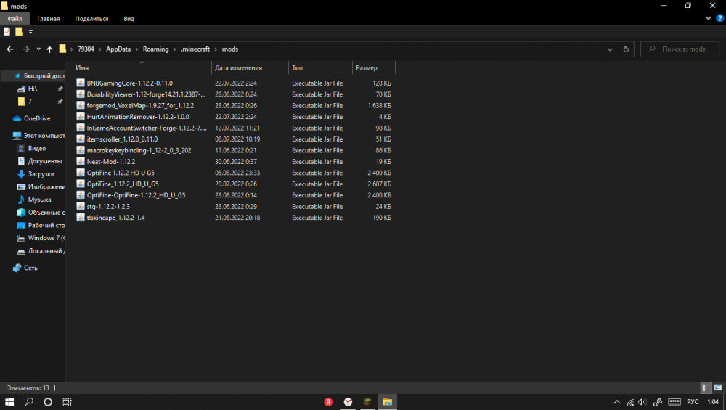
Task: Open Cortana circle on taskbar
Action: (x=48, y=402)
